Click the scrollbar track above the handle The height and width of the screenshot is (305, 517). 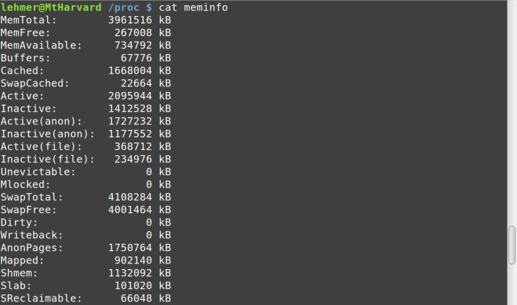pyautogui.click(x=511, y=113)
